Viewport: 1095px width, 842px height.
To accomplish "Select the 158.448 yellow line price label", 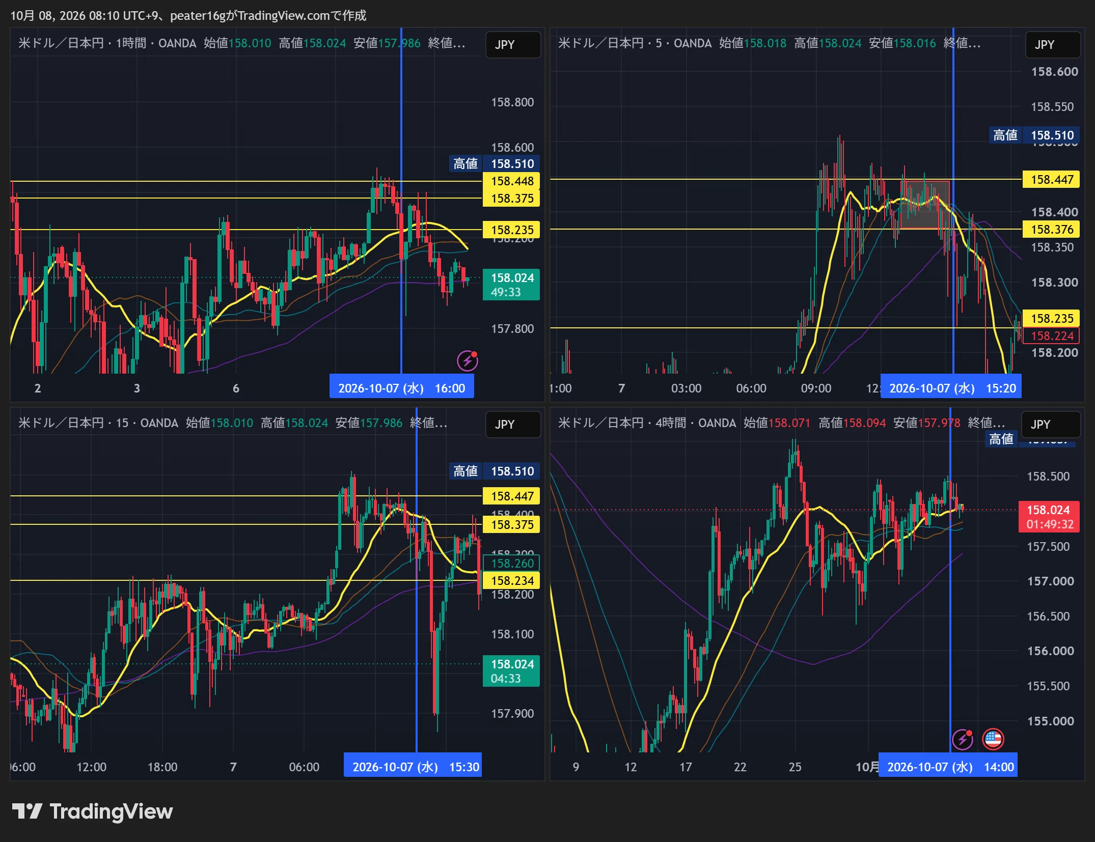I will click(x=511, y=181).
